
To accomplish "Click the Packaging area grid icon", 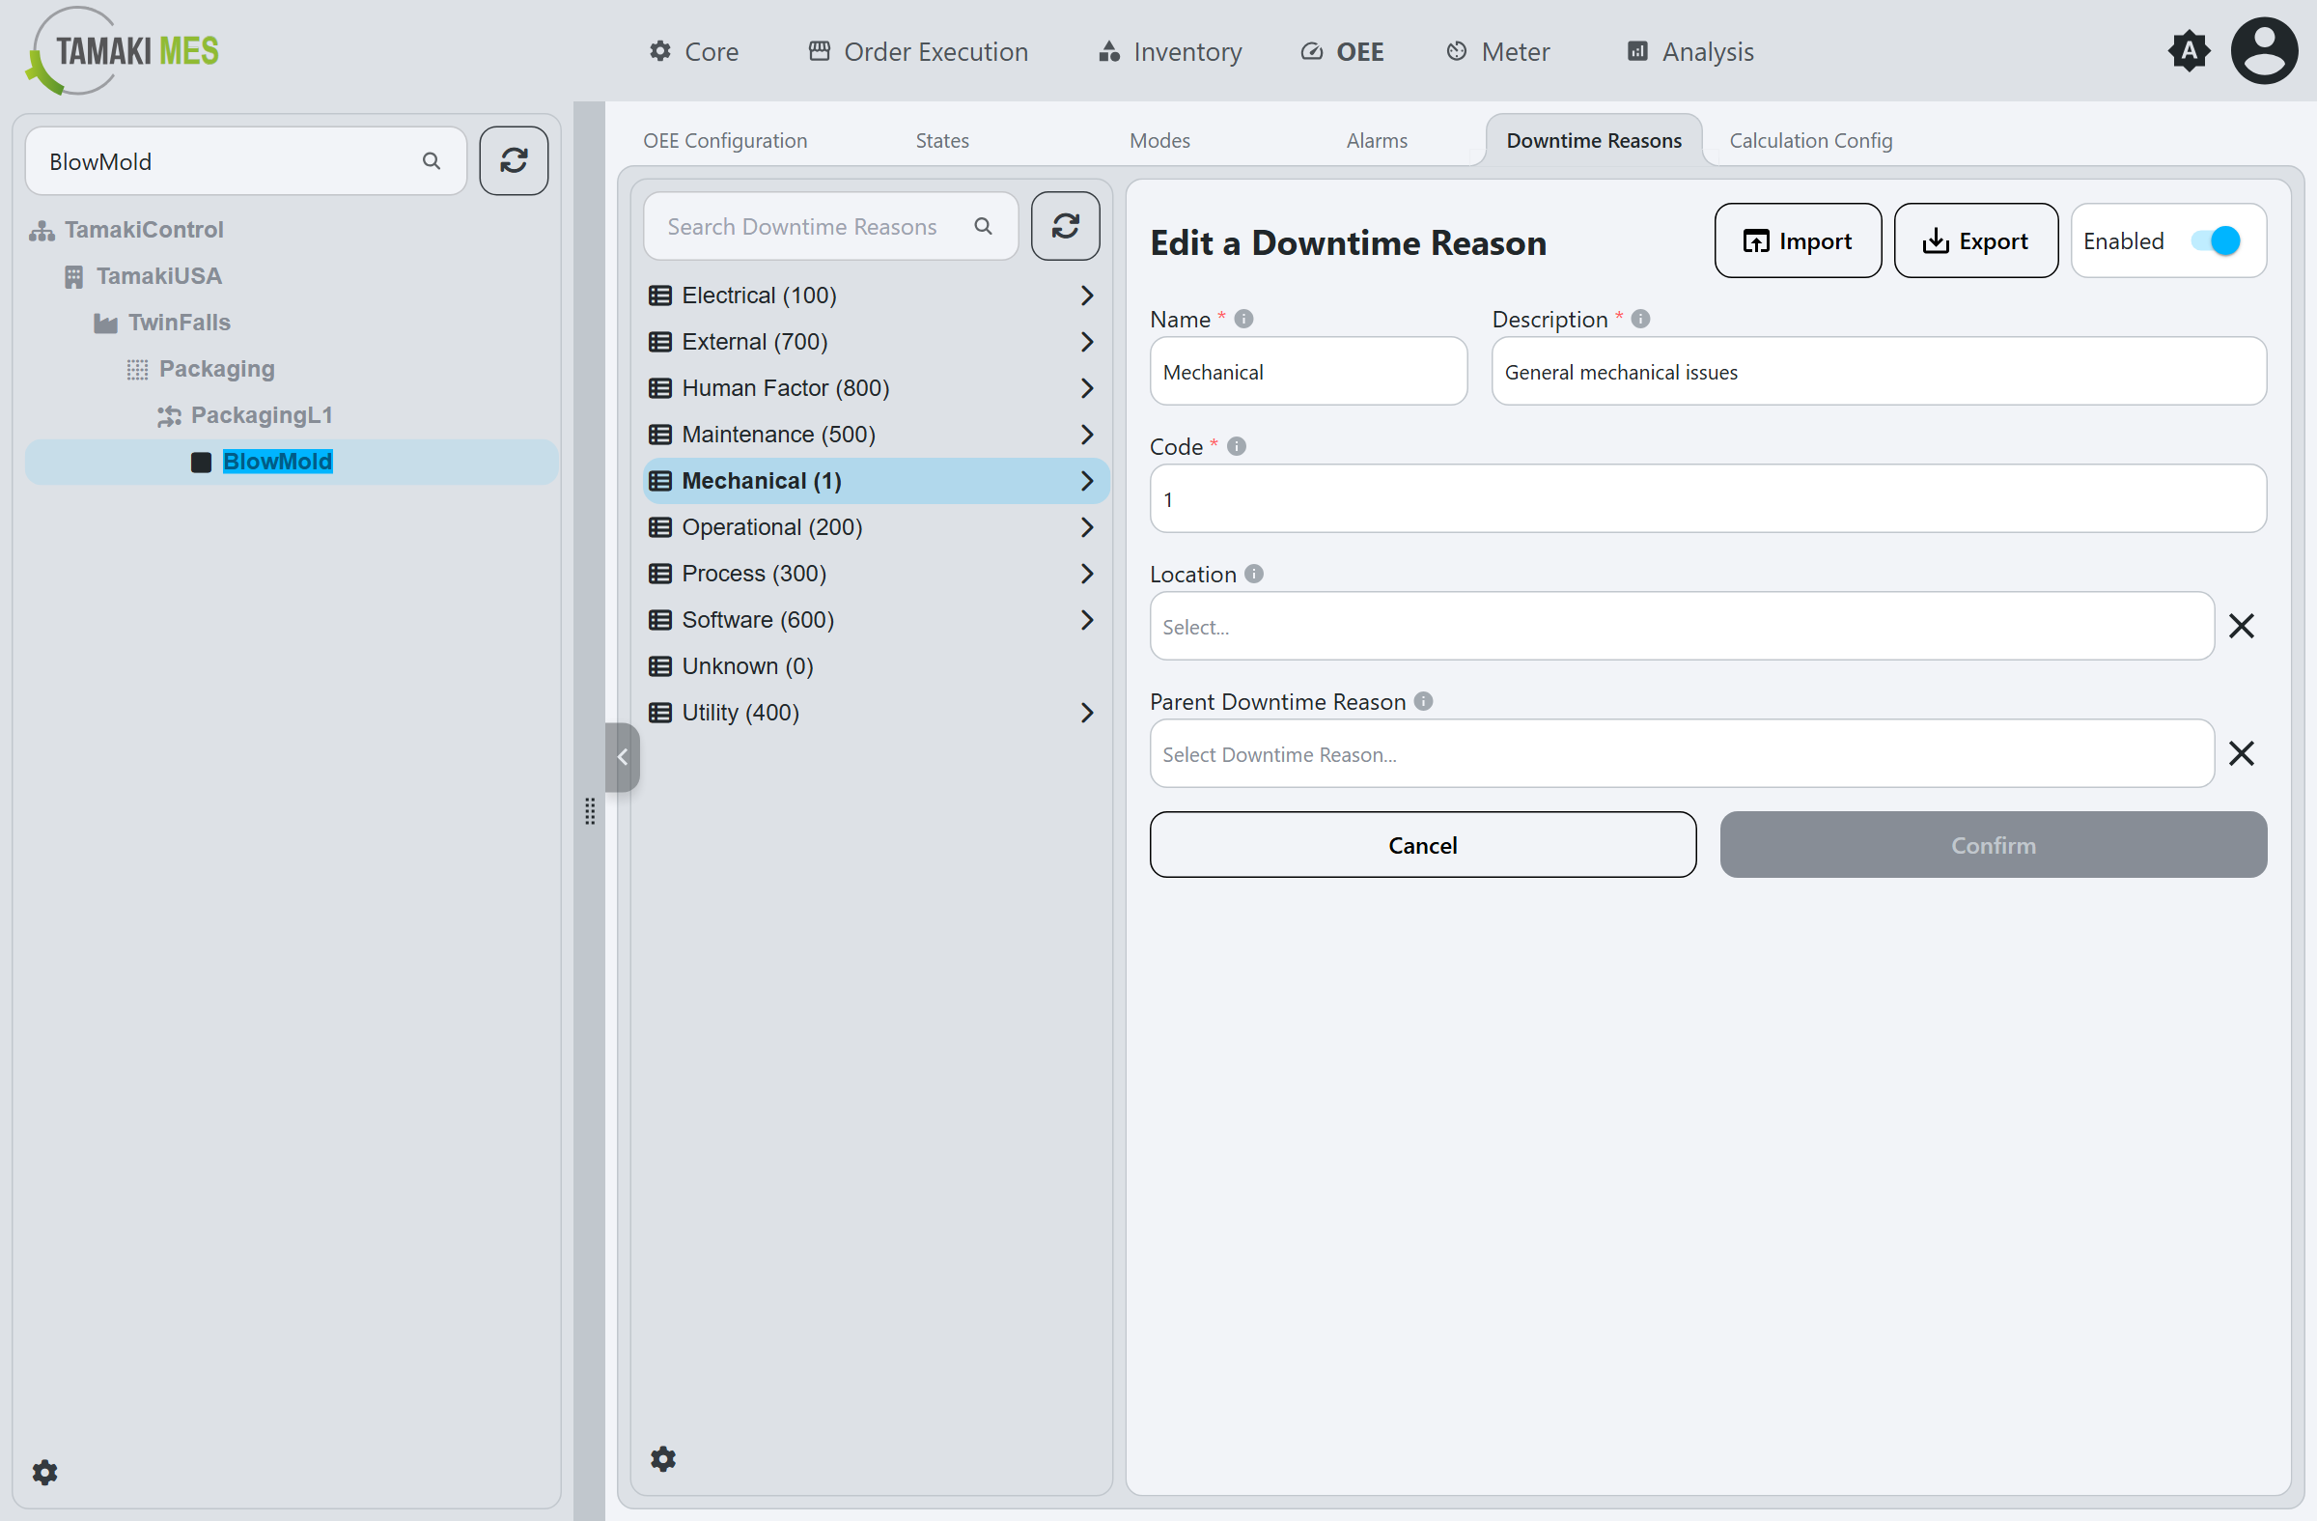I will point(137,369).
